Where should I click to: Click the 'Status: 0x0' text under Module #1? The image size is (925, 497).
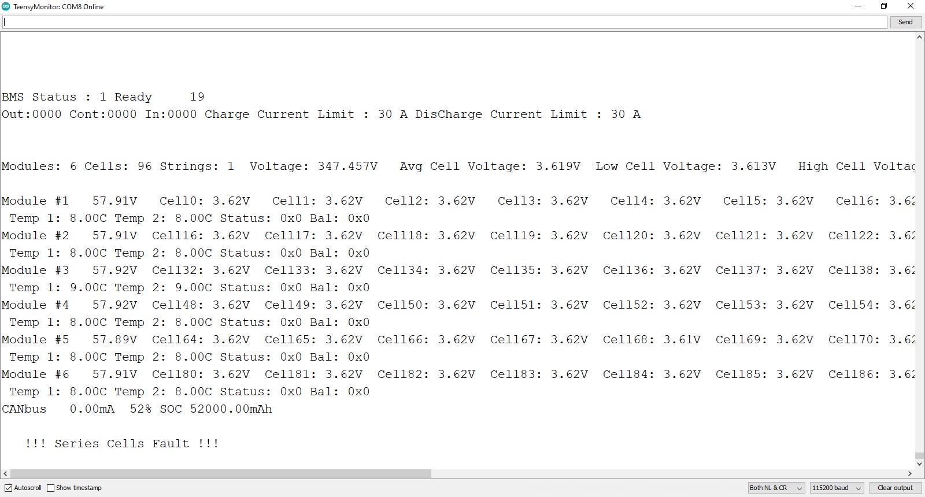point(261,218)
